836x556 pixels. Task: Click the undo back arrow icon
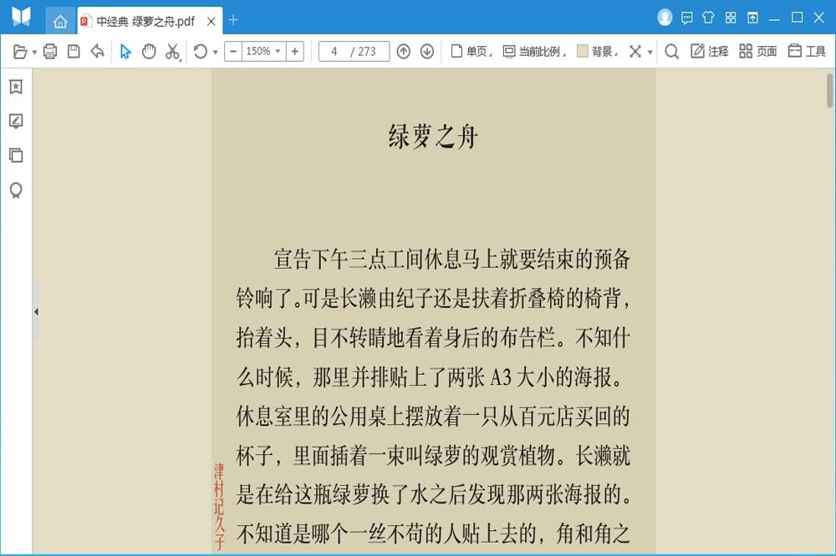(97, 51)
